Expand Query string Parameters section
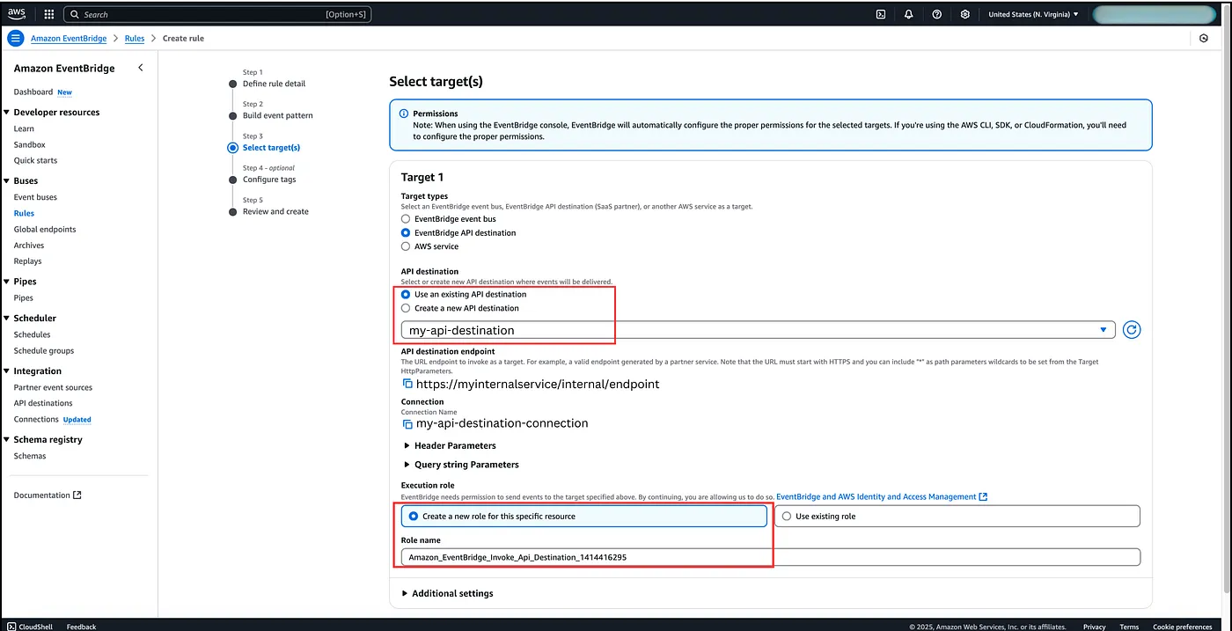1232x631 pixels. pyautogui.click(x=461, y=465)
